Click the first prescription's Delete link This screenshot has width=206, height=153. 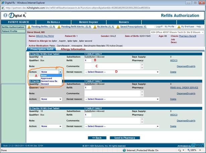pos(173,72)
